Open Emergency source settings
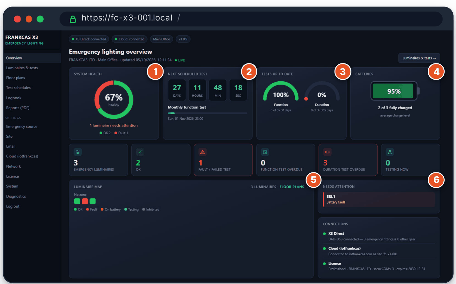This screenshot has width=456, height=284. pyautogui.click(x=32, y=127)
